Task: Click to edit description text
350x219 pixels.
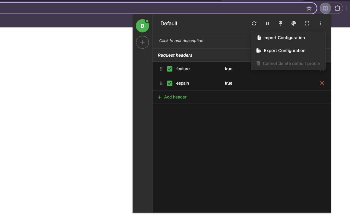Action: pos(181,41)
